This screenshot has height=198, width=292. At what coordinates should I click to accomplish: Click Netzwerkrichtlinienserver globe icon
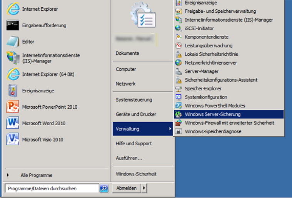pyautogui.click(x=179, y=63)
